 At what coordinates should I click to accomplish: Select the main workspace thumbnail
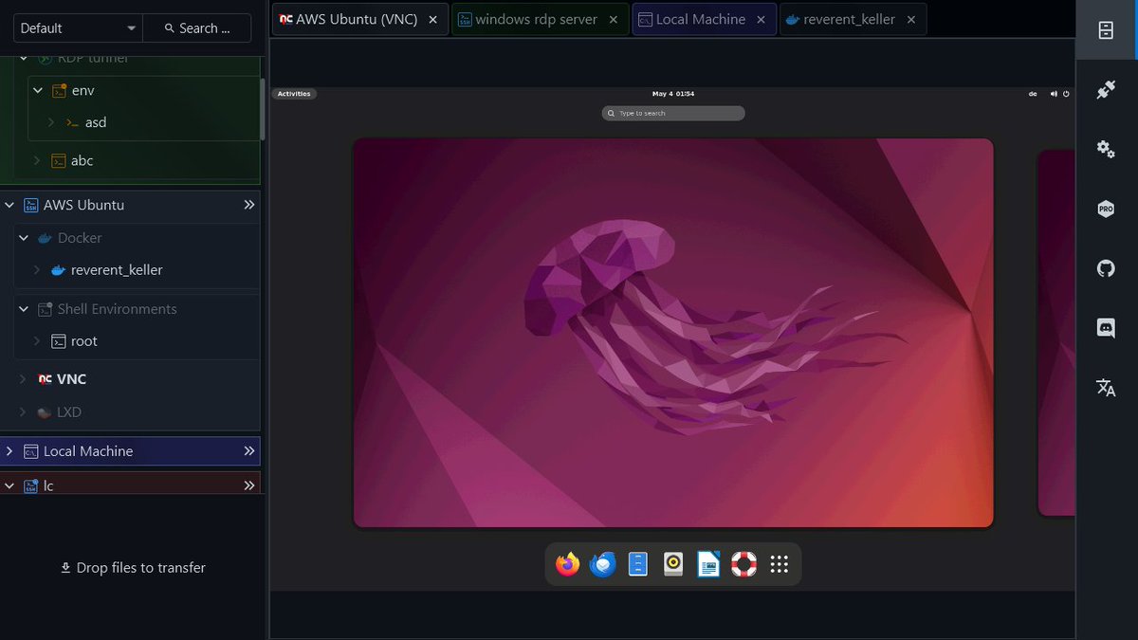click(673, 333)
